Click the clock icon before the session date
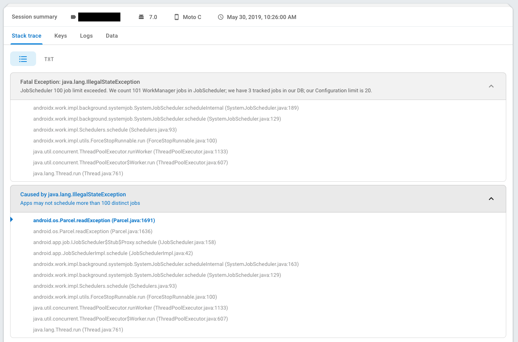518x342 pixels. click(220, 17)
